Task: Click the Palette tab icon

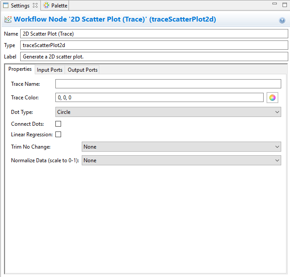Action: (x=46, y=5)
